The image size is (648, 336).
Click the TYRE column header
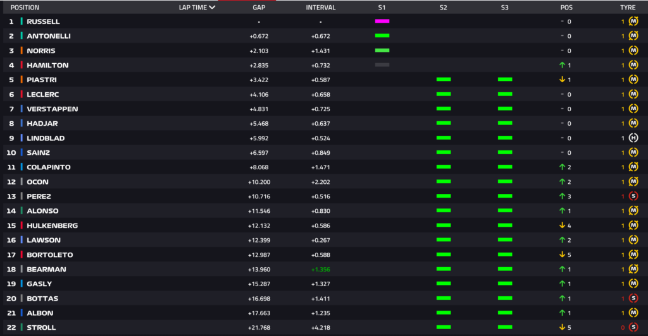tap(628, 8)
